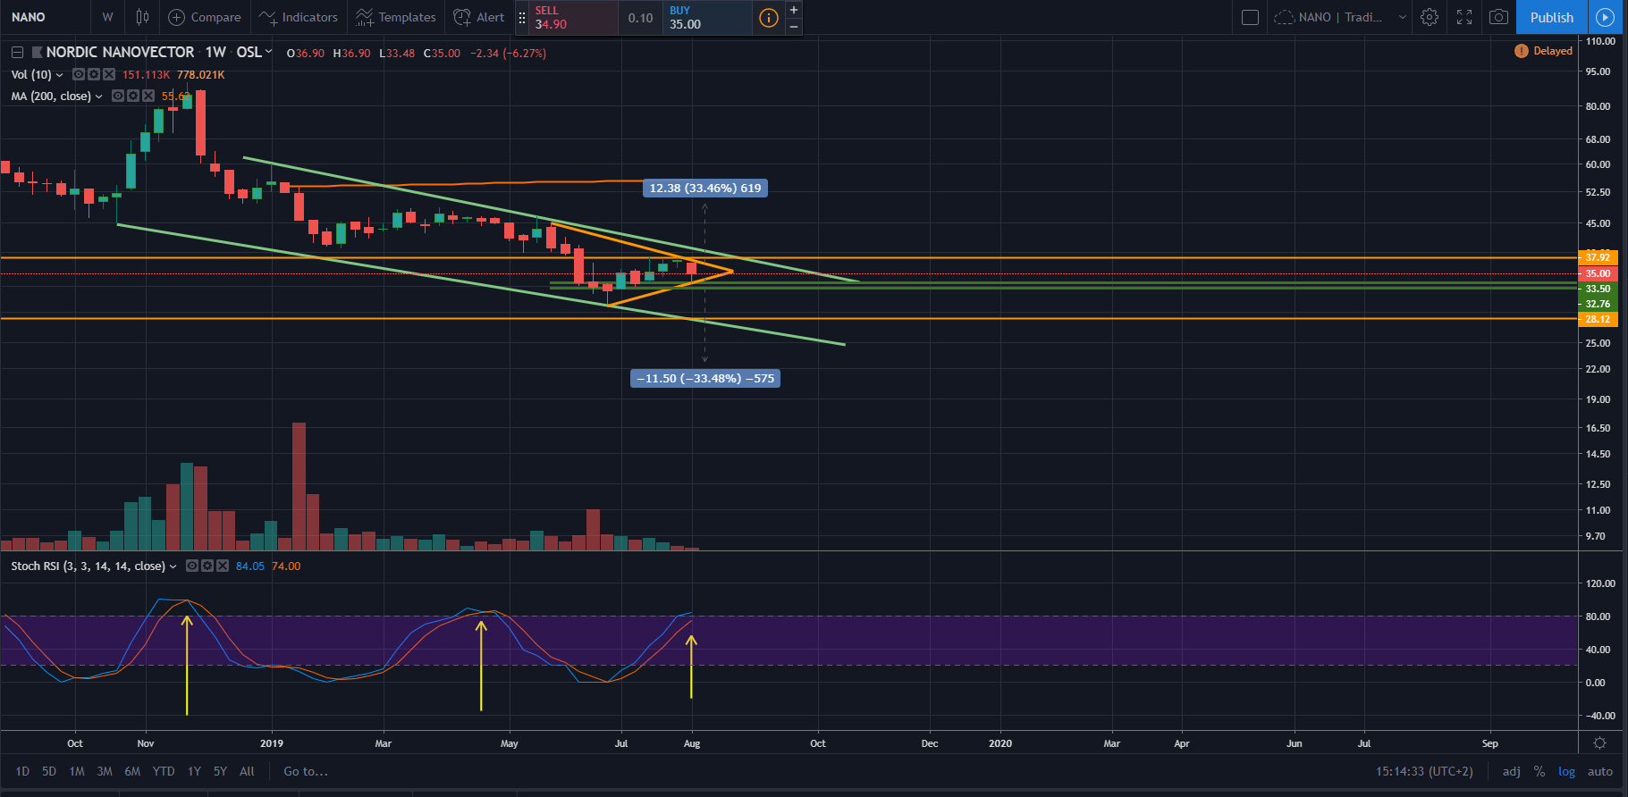This screenshot has height=797, width=1628.
Task: Toggle visibility of Vol indicator
Action: tap(79, 74)
